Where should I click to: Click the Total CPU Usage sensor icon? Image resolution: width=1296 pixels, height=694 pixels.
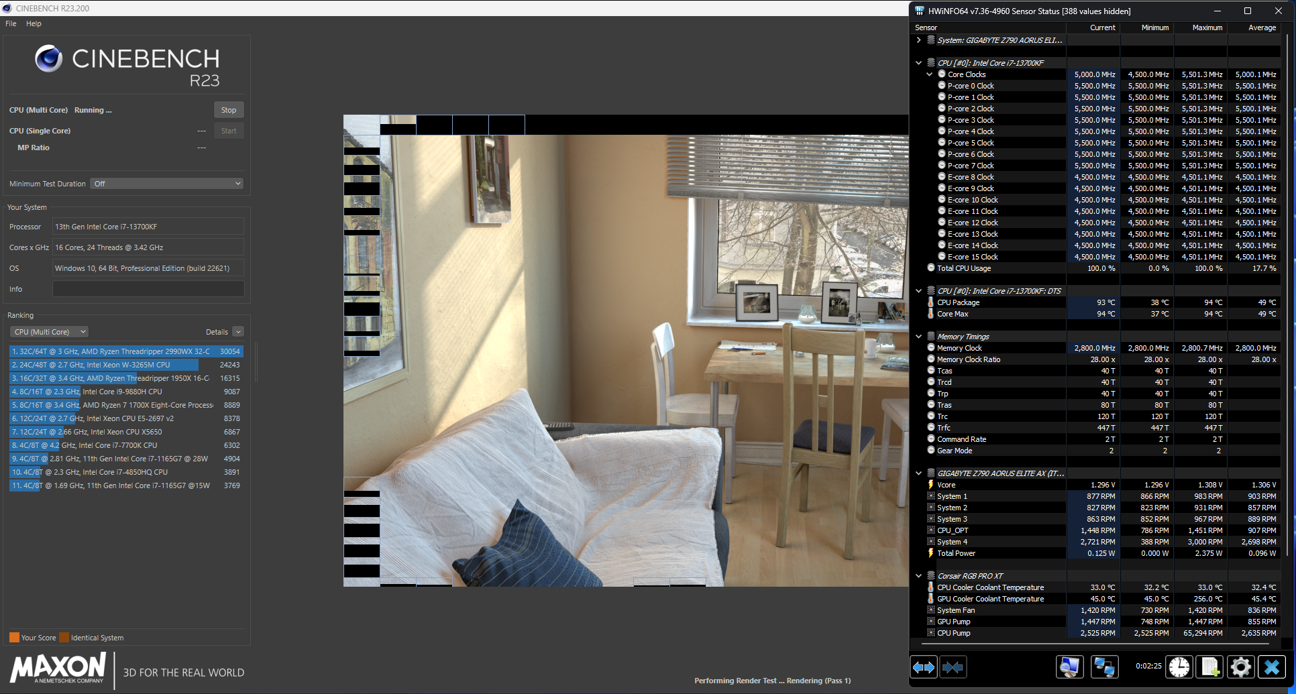click(x=931, y=268)
